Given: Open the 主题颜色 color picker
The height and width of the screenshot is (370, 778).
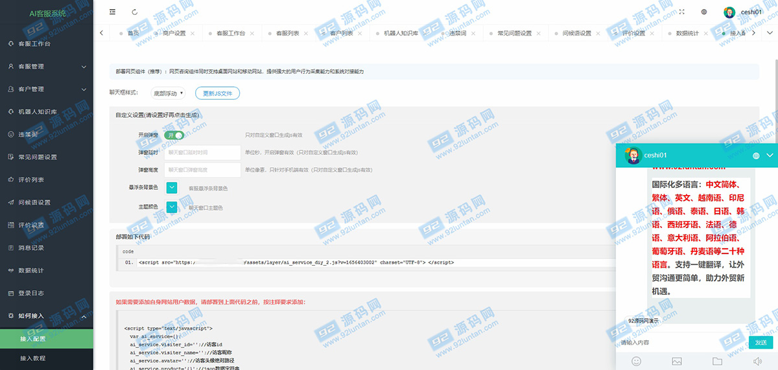Looking at the screenshot, I should point(172,207).
